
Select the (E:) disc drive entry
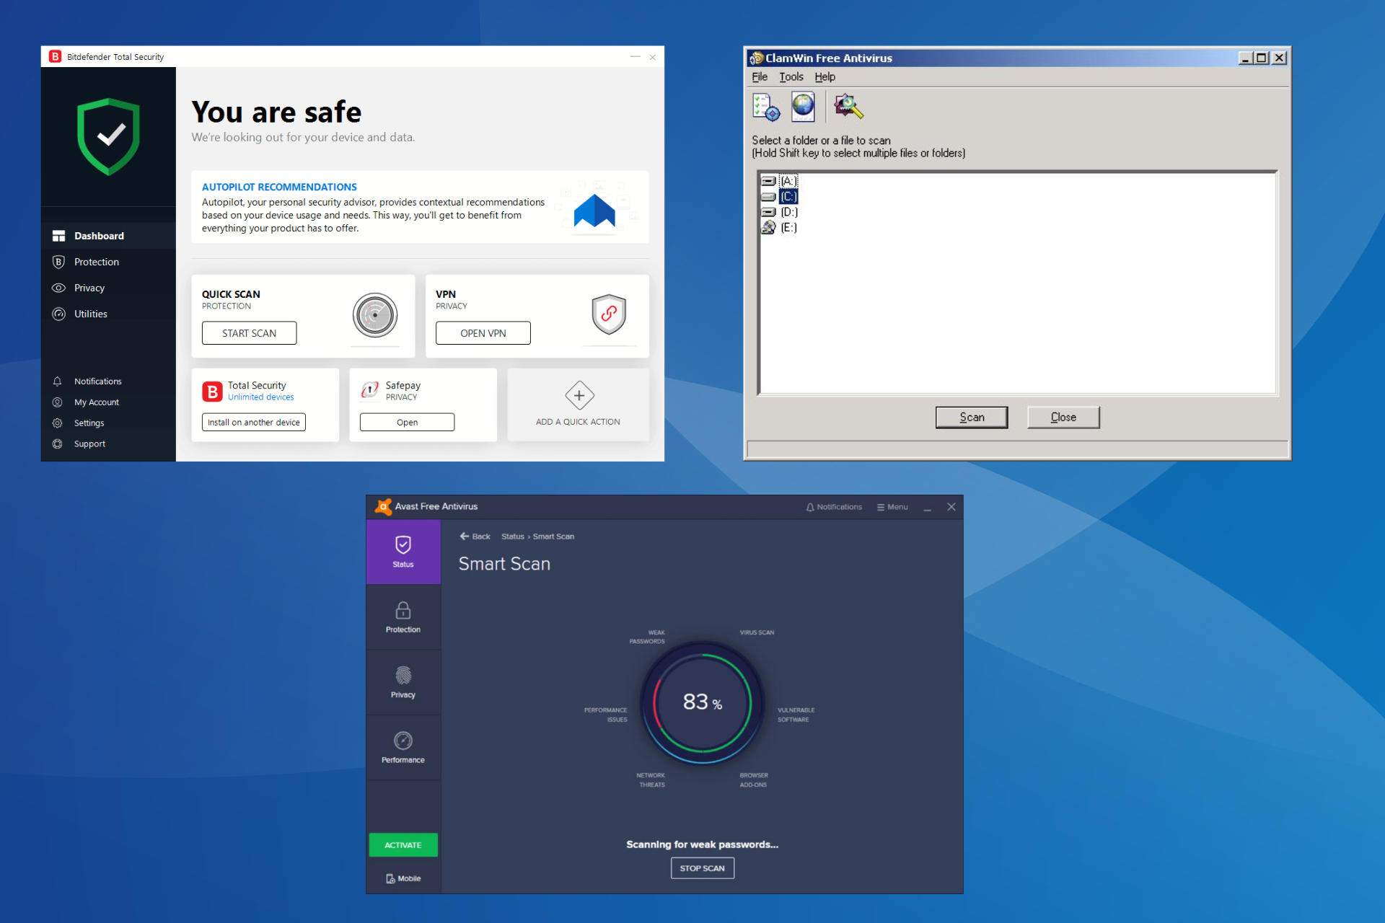pos(788,228)
